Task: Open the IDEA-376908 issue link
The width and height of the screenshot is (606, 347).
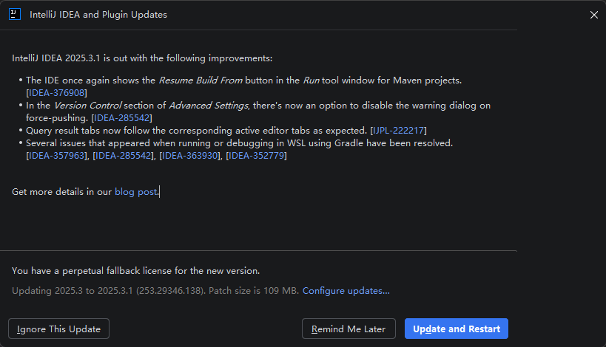Action: point(56,92)
